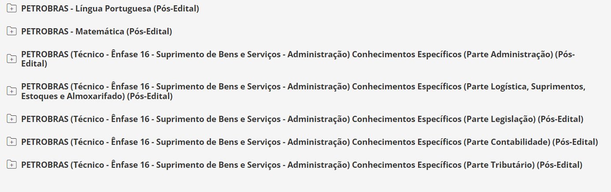Expand Parte Tributário folder icon

tap(12, 165)
